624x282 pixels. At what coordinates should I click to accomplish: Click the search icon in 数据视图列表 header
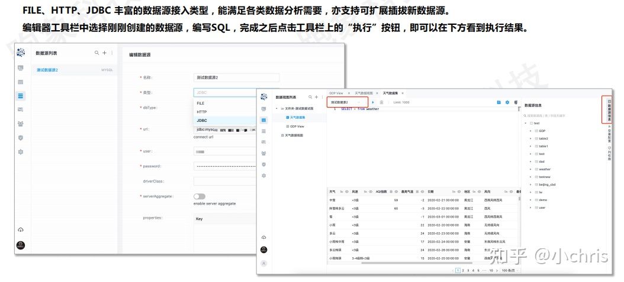pyautogui.click(x=310, y=97)
